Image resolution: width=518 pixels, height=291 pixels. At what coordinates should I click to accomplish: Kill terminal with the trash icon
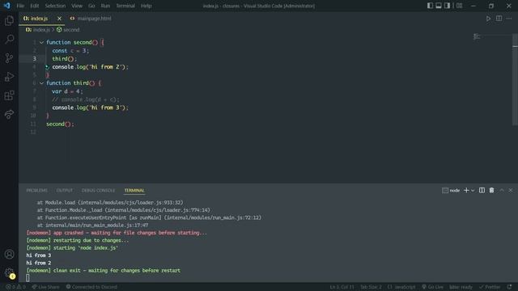(491, 191)
